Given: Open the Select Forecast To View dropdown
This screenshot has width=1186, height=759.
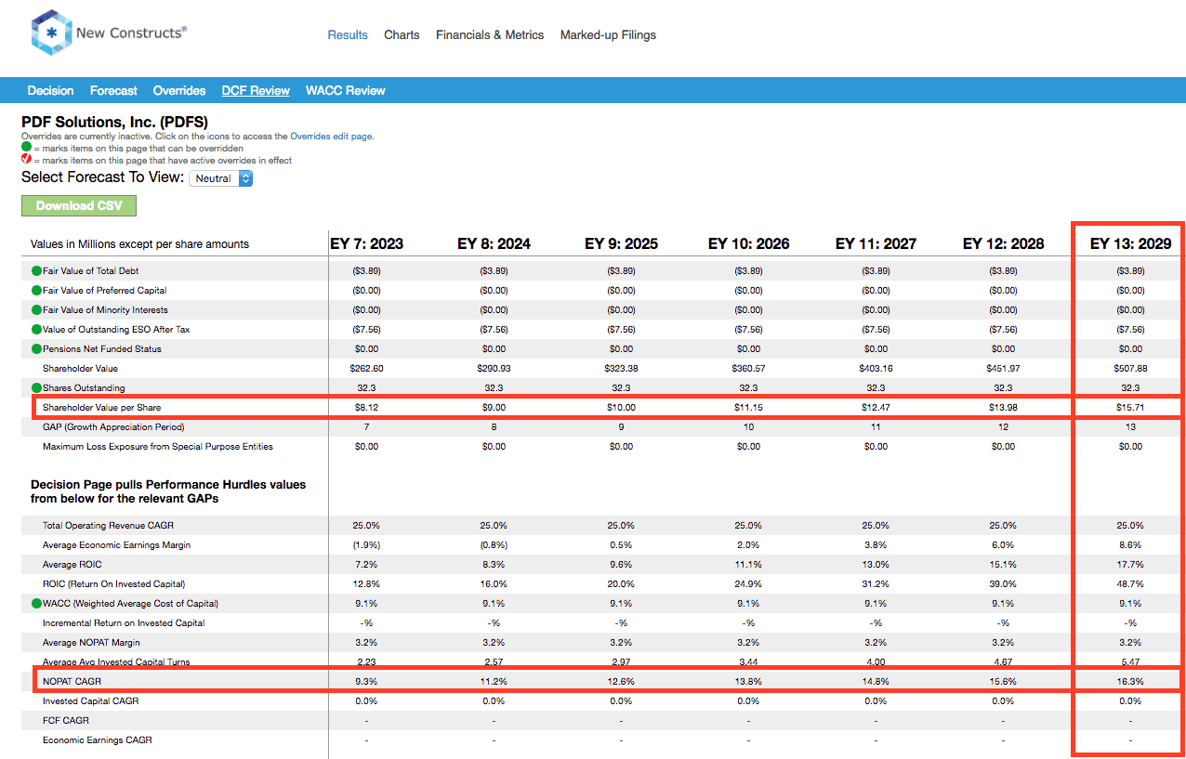Looking at the screenshot, I should click(221, 178).
